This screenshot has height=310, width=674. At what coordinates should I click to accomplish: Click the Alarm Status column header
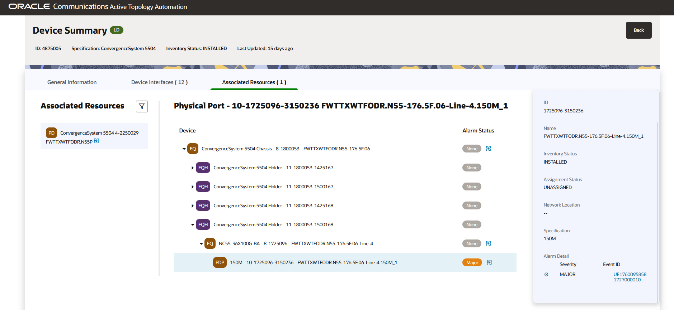[478, 131]
